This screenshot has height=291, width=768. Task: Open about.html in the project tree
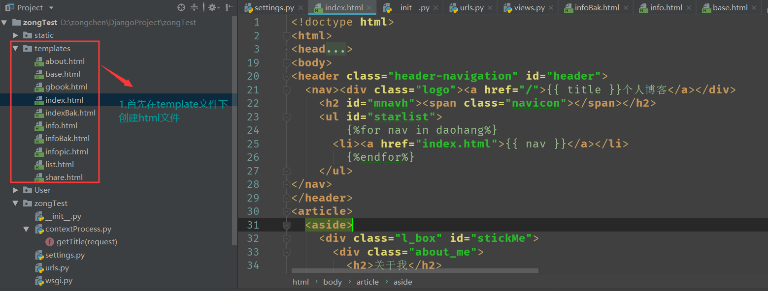[x=65, y=61]
